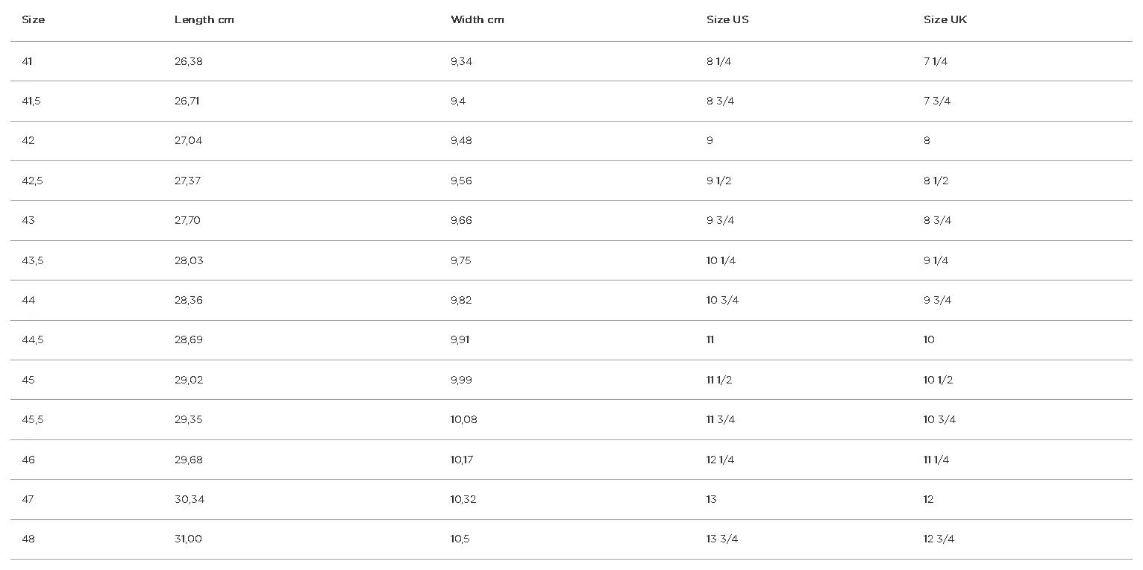Image resolution: width=1143 pixels, height=570 pixels.
Task: Select size 41 in first row
Action: tap(27, 61)
